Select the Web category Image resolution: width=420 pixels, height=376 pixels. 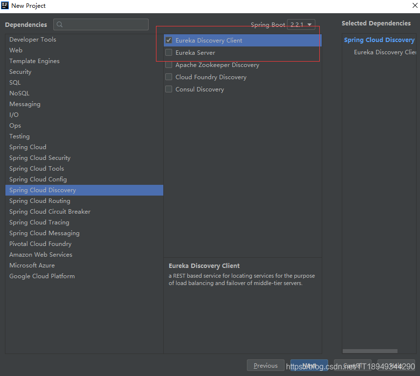pos(84,50)
